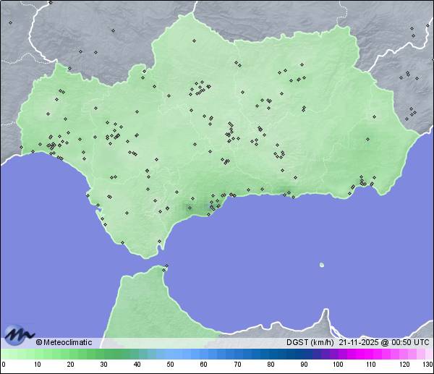Click the 120 km/h pink legend label
Viewport: 434px width, 374px height.
tap(404, 364)
